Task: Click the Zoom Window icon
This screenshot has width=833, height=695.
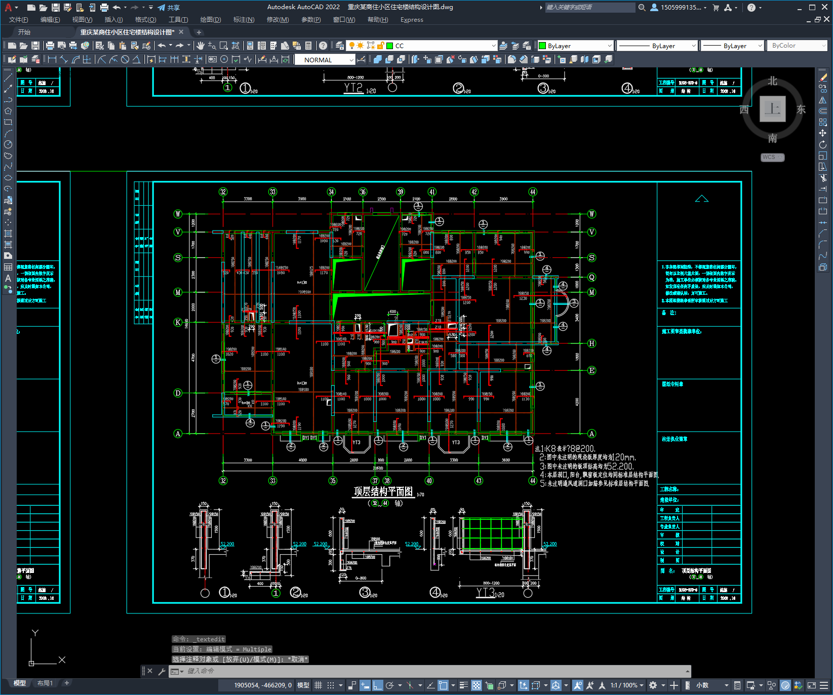Action: 224,46
